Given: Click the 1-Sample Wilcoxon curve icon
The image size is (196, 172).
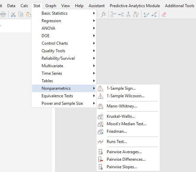Looking at the screenshot, I should coord(101,96).
